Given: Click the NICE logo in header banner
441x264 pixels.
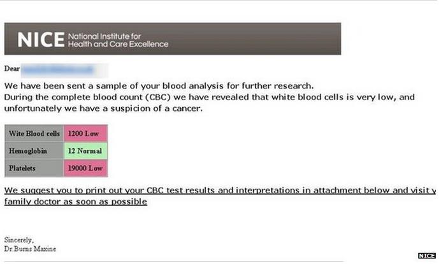Looking at the screenshot, I should coord(40,40).
